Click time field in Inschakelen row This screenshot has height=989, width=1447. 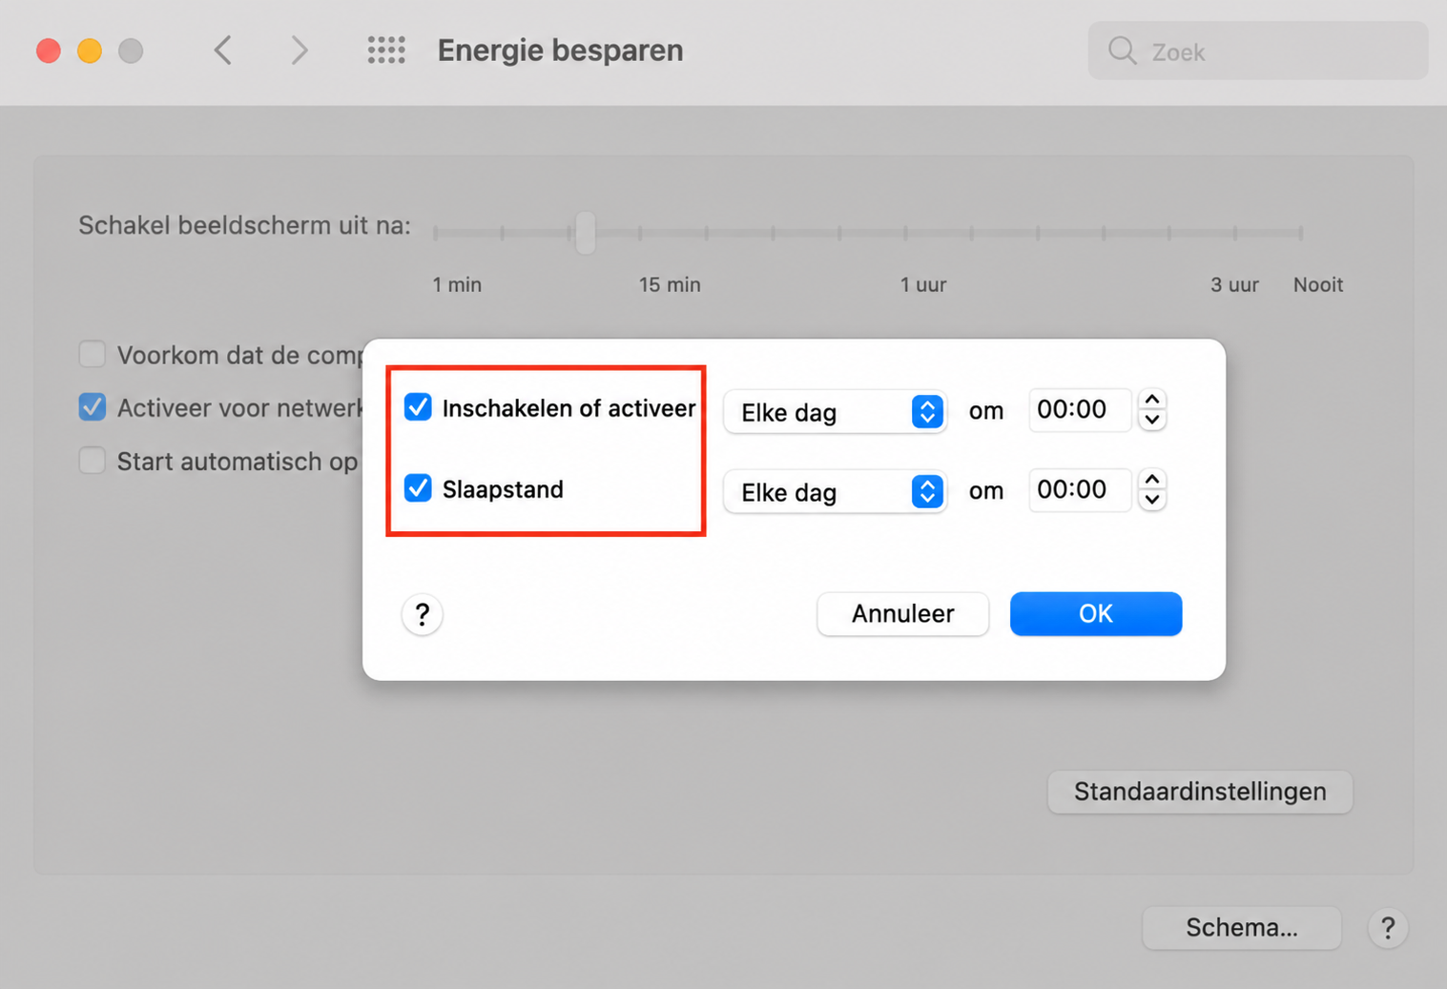[1079, 410]
